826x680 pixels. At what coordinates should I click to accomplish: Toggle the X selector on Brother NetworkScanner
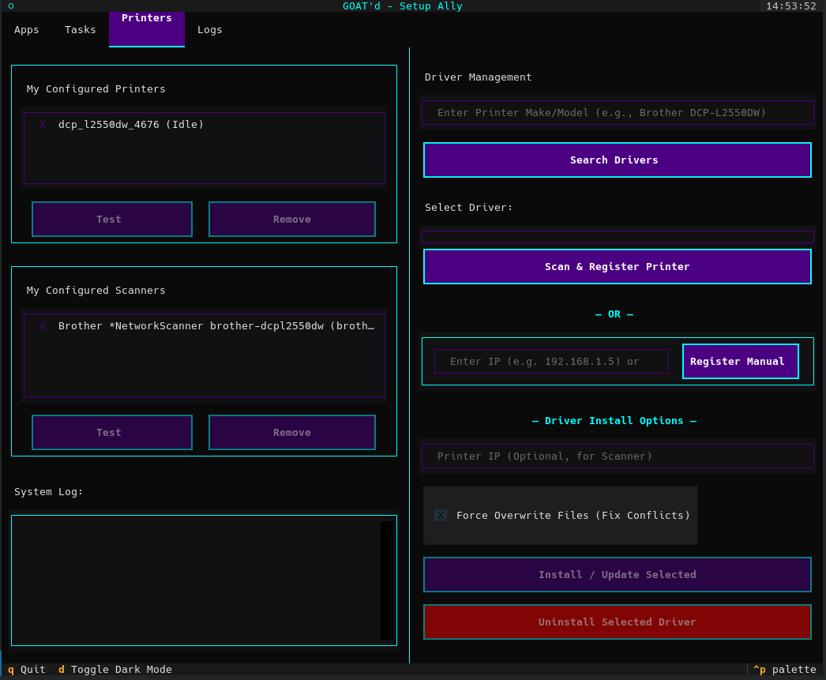pos(42,325)
